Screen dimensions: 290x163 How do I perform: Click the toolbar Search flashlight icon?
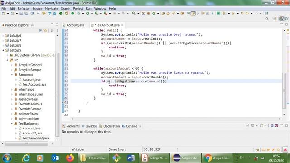click(174, 13)
